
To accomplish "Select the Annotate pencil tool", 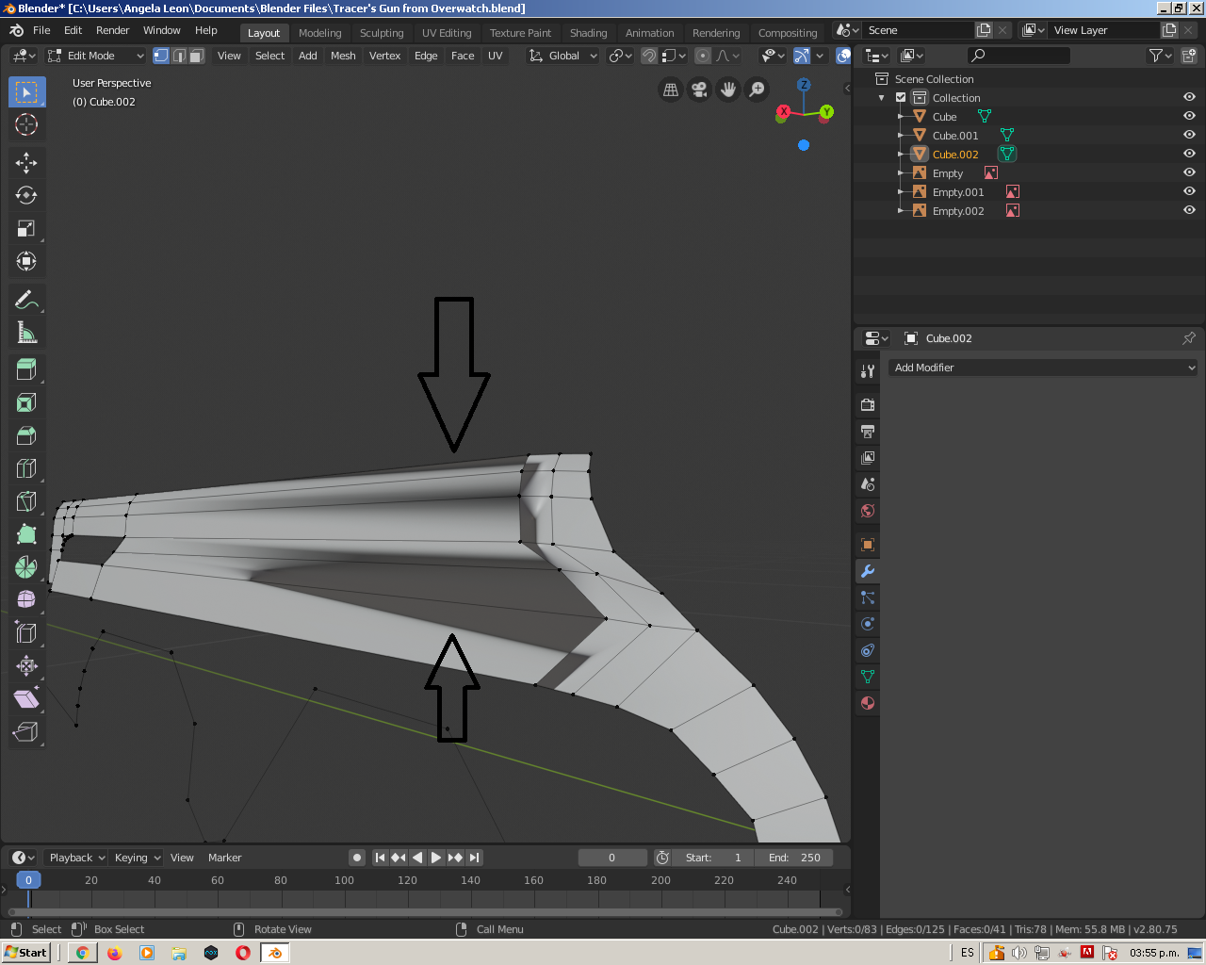I will click(x=26, y=300).
